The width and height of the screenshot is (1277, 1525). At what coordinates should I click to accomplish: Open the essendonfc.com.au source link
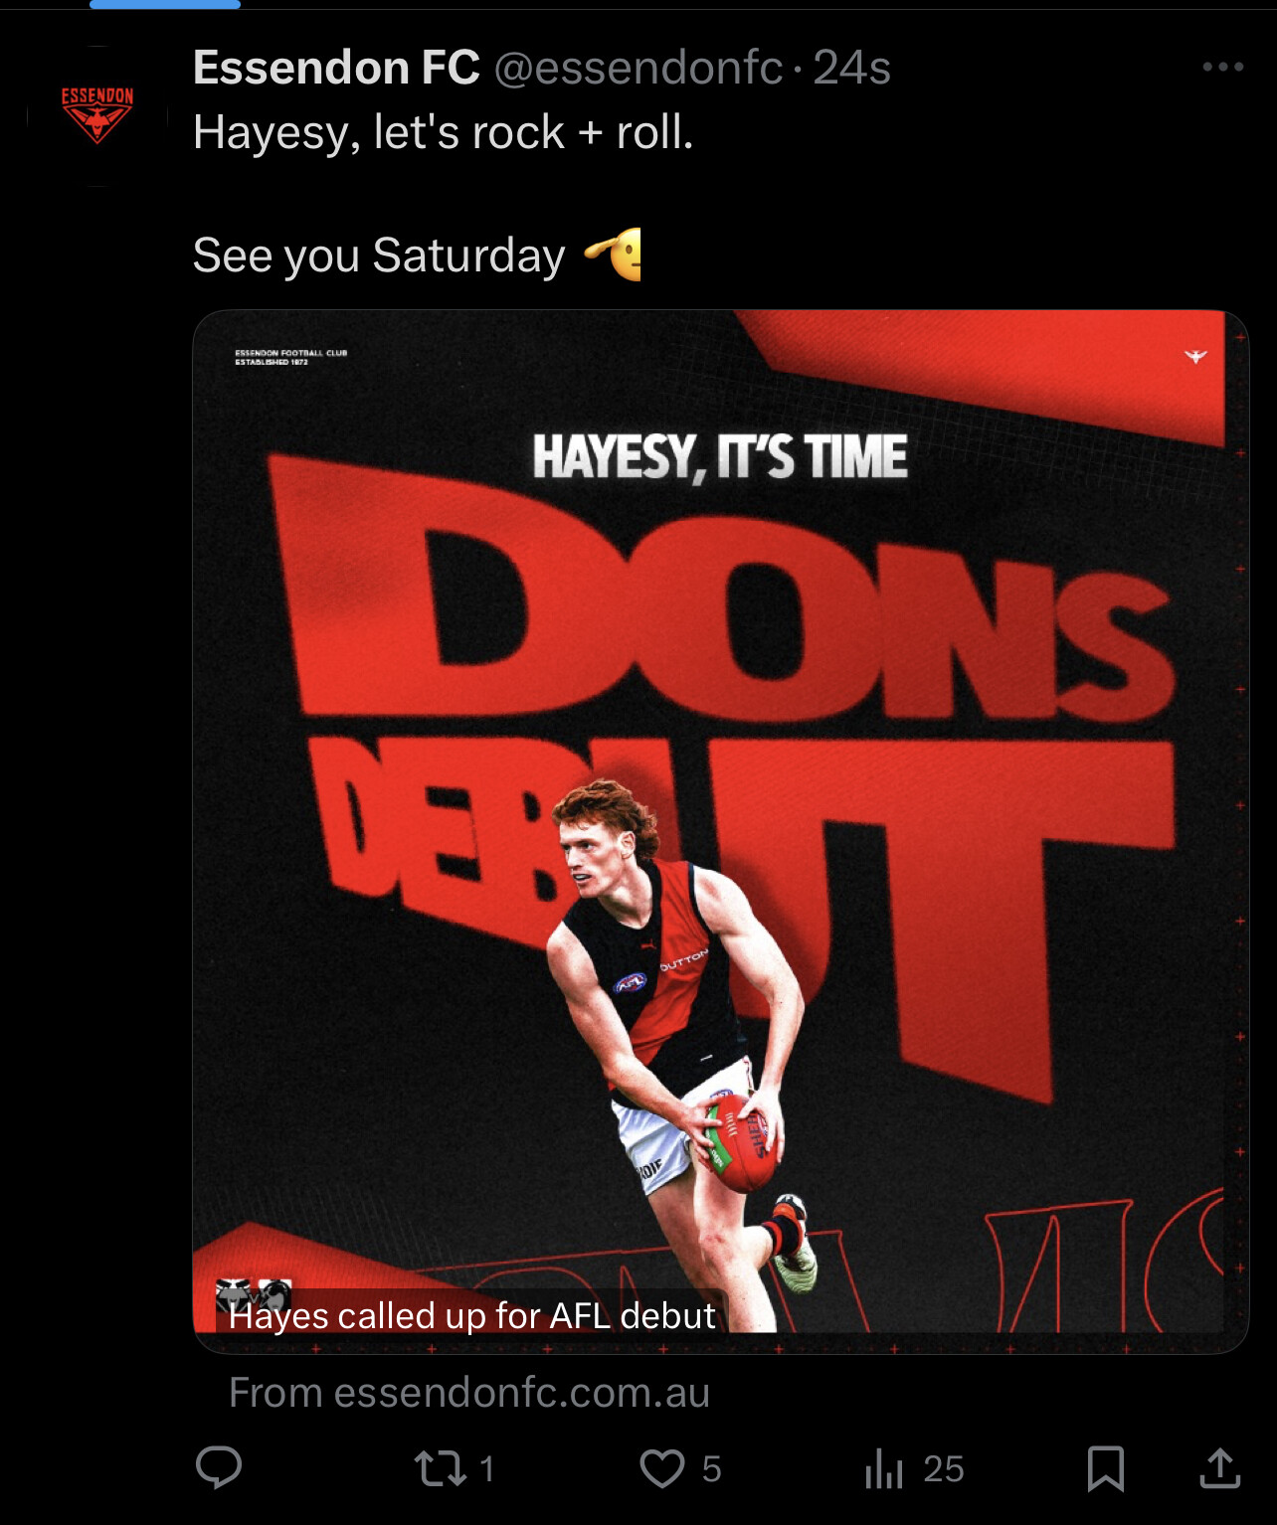tap(469, 1393)
